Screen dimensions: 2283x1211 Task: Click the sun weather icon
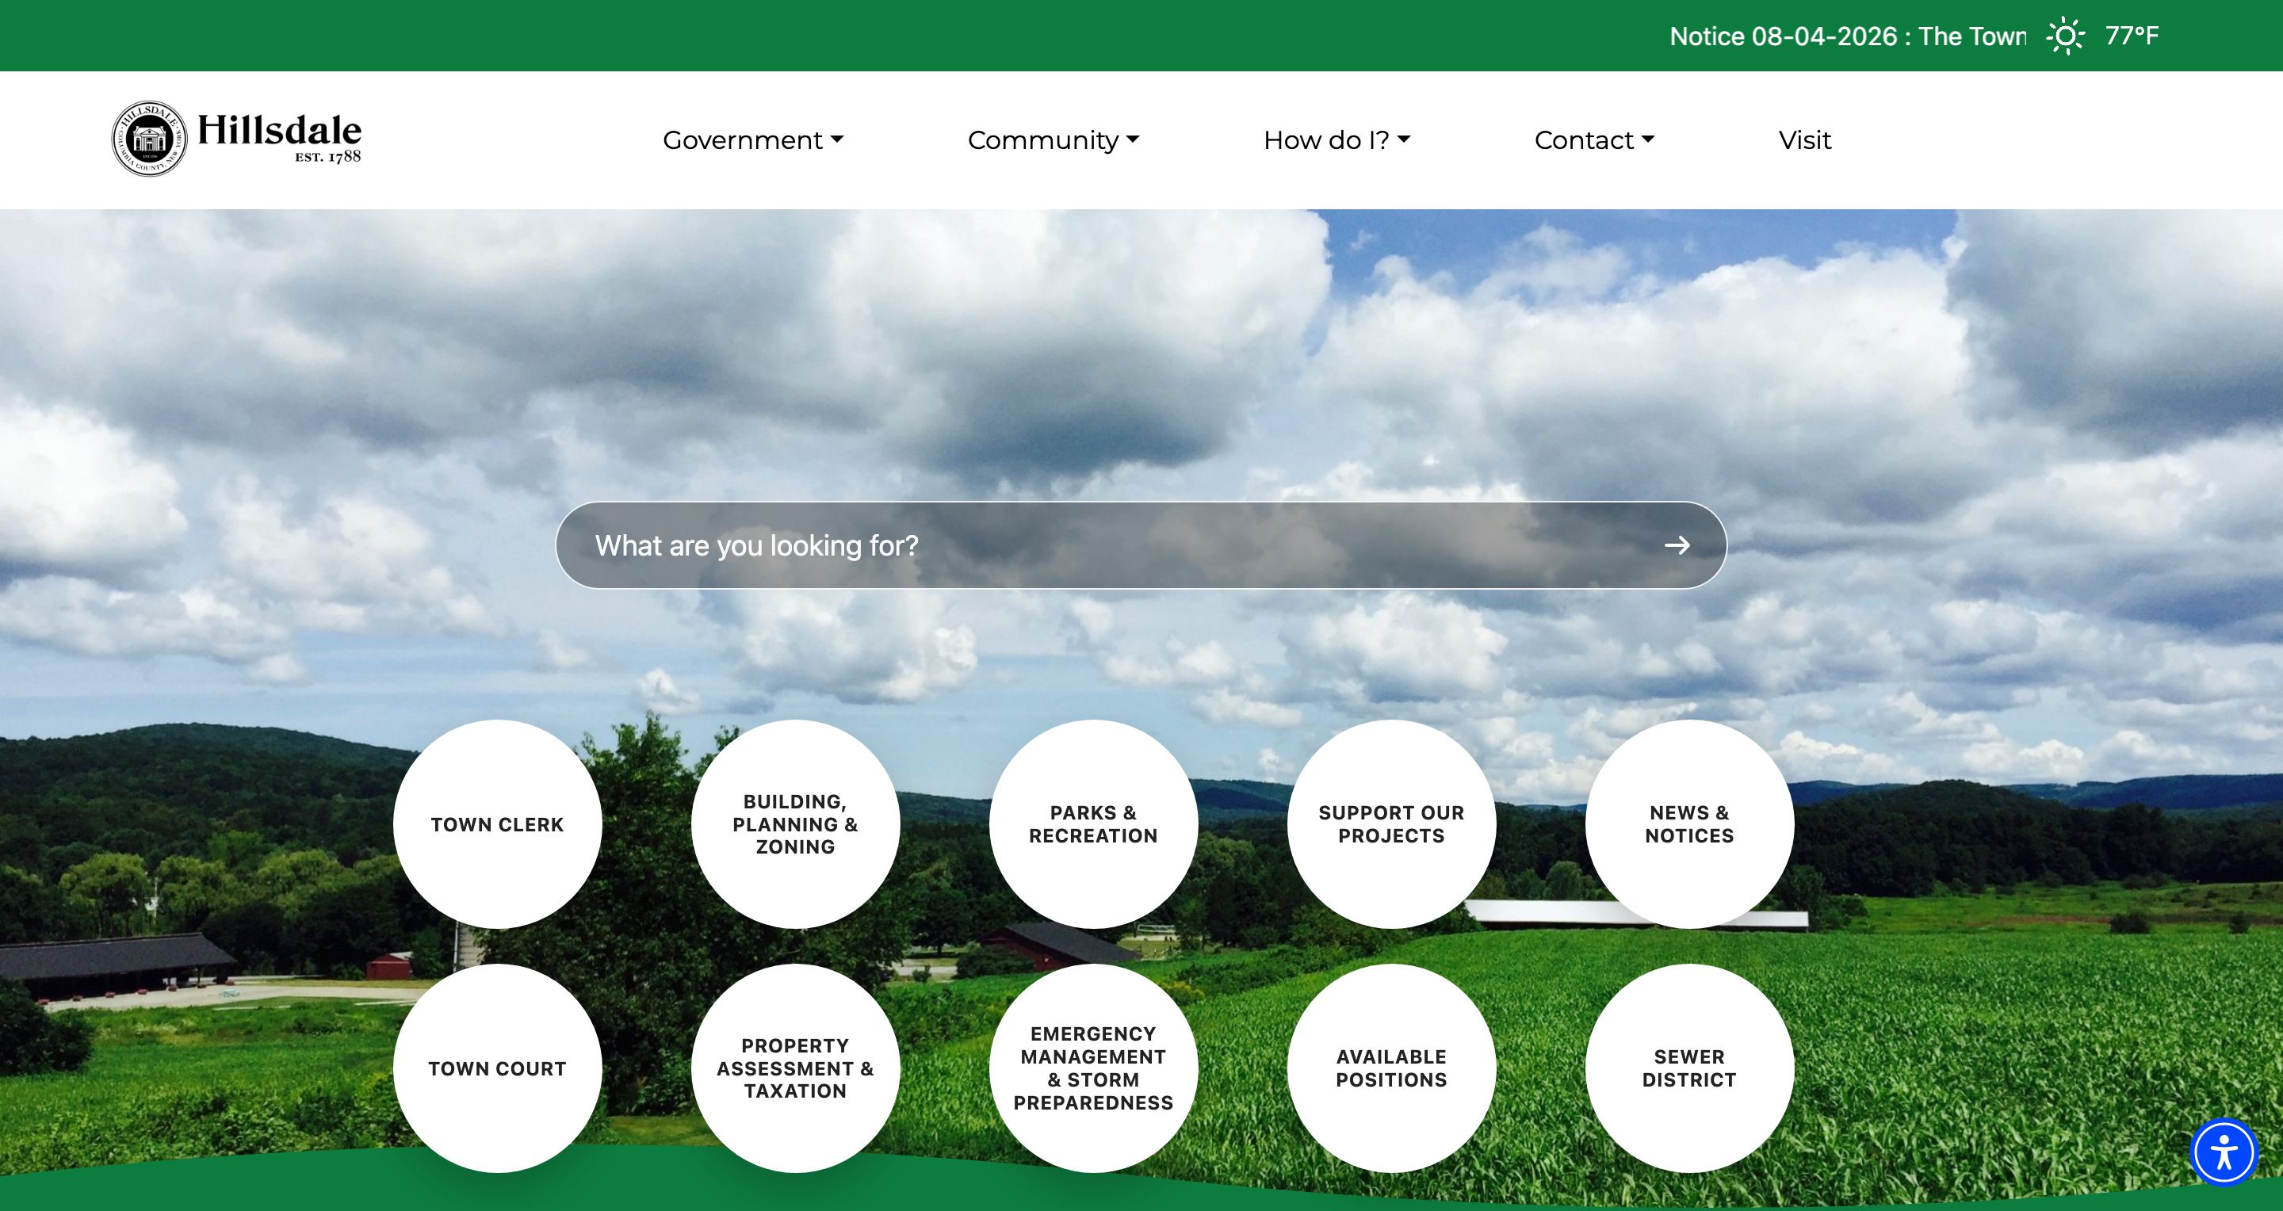[x=2065, y=36]
